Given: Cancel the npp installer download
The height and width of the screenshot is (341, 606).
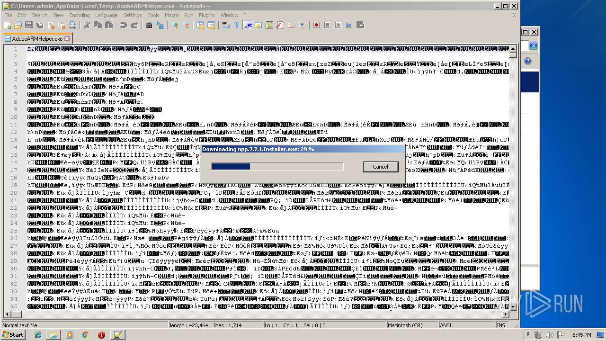Looking at the screenshot, I should click(x=380, y=167).
